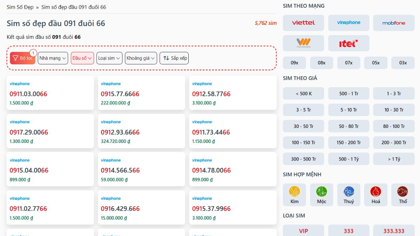The image size is (420, 236).
Task: Select price range 200 - 300 Tr
Action: [394, 143]
